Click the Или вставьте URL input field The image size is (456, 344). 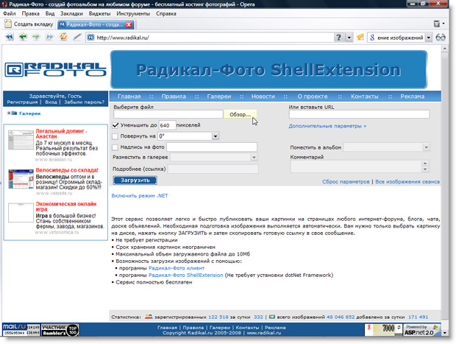click(x=359, y=114)
